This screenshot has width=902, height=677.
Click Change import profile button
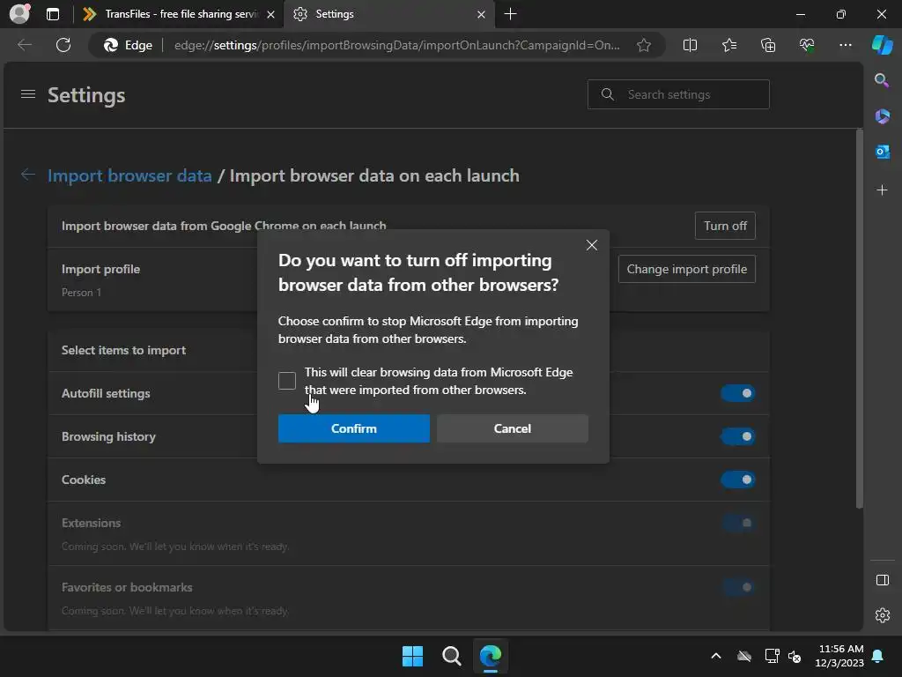[686, 269]
